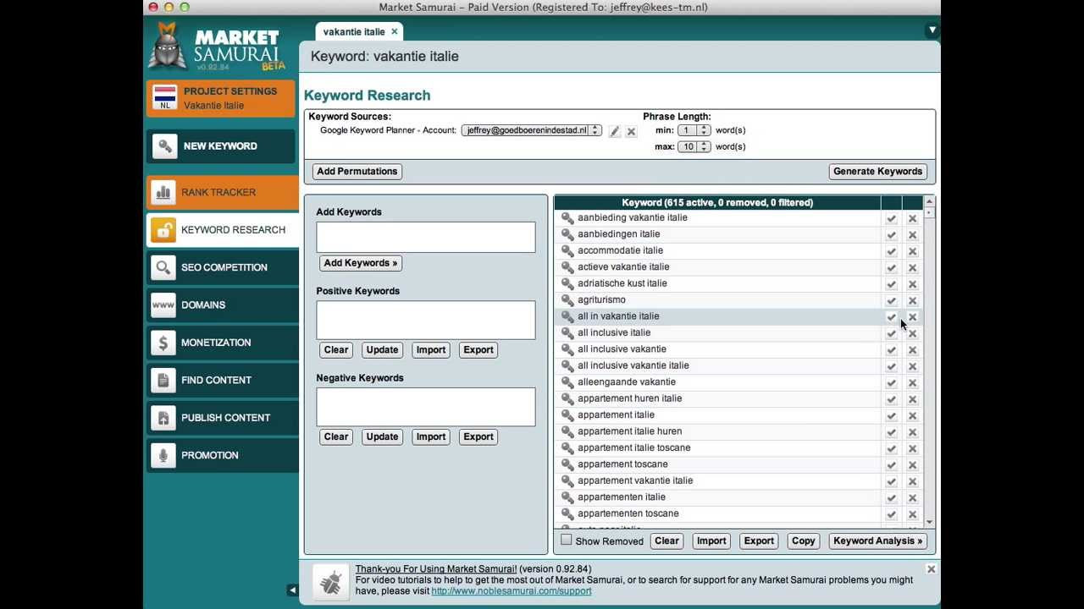The image size is (1084, 609).
Task: Remove keyword appartementen toscane with its X
Action: [912, 514]
